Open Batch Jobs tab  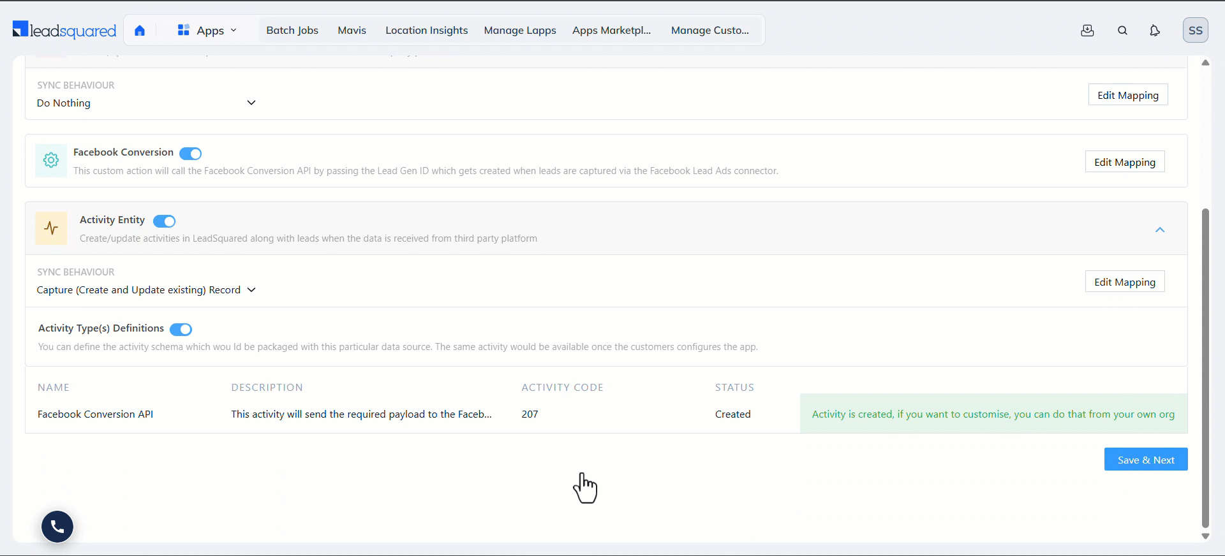(292, 31)
